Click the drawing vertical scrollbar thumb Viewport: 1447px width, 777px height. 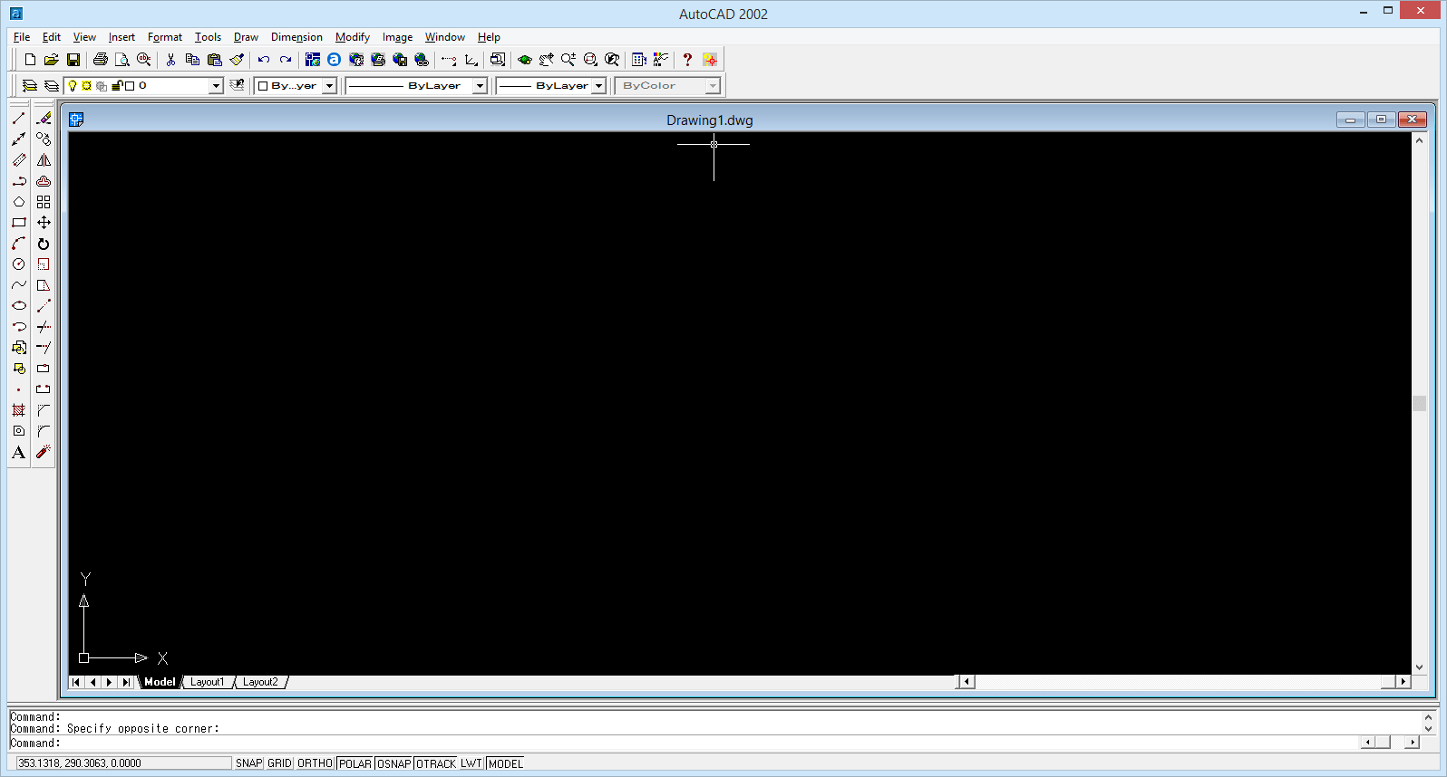pos(1419,403)
